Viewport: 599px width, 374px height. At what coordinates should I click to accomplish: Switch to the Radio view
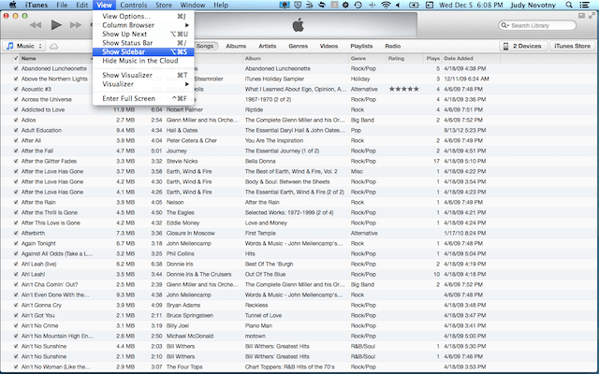pyautogui.click(x=393, y=46)
